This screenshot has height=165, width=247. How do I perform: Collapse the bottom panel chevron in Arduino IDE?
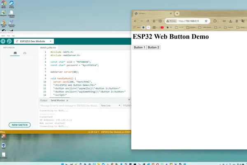(129, 99)
